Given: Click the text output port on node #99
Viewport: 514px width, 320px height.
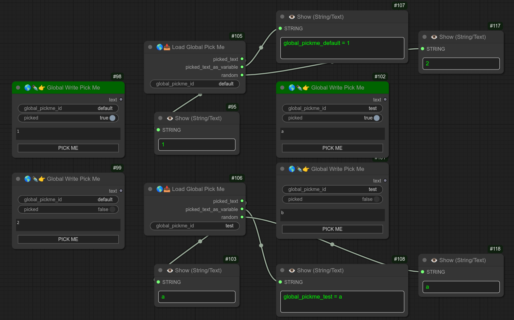Looking at the screenshot, I should [x=121, y=191].
